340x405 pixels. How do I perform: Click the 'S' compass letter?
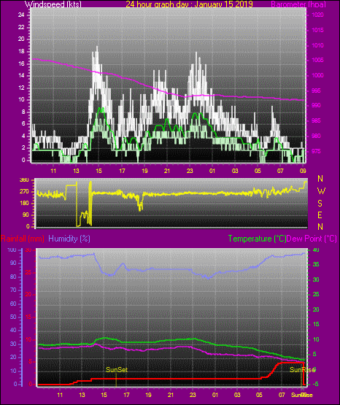tap(320, 204)
